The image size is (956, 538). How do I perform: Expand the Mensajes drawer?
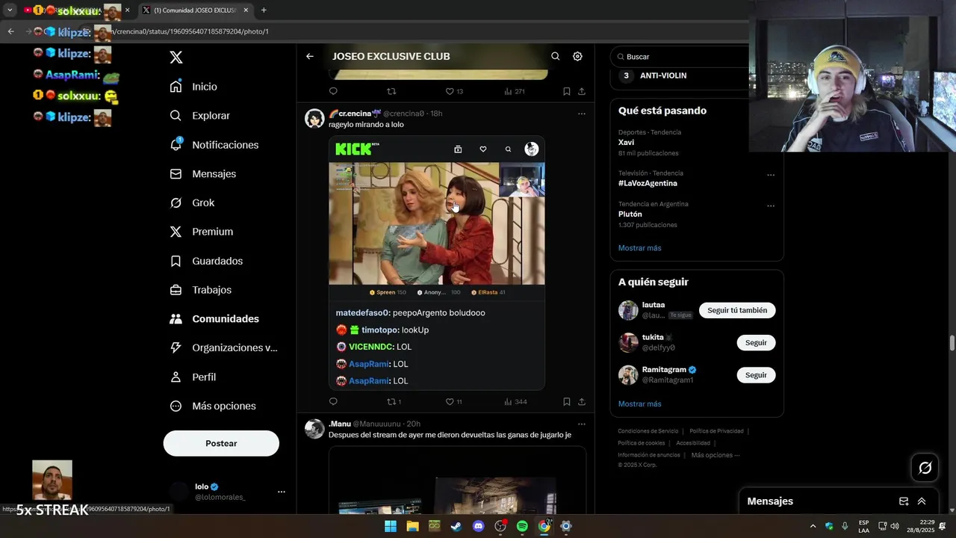pyautogui.click(x=922, y=501)
